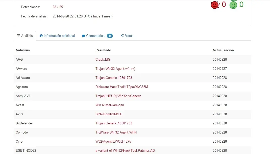Click Riskware.HackTool!LT2poWNG63M result
The image size is (270, 154).
(x=122, y=87)
